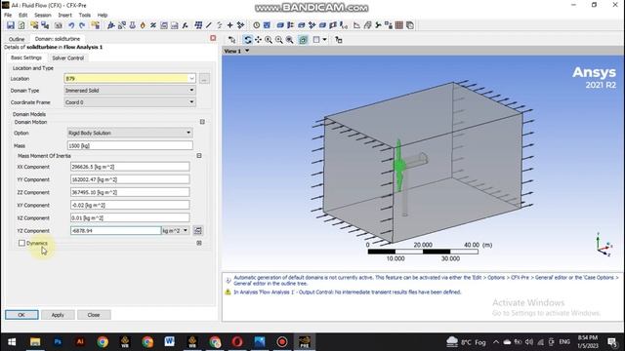The width and height of the screenshot is (625, 351).
Task: Click the XX Component input field
Action: [130, 167]
